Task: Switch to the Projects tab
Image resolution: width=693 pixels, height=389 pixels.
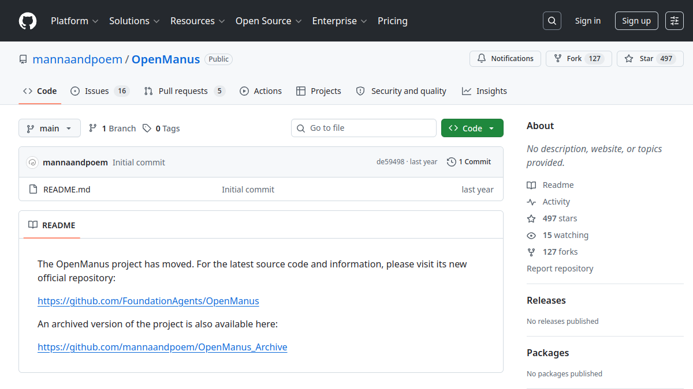Action: 319,91
